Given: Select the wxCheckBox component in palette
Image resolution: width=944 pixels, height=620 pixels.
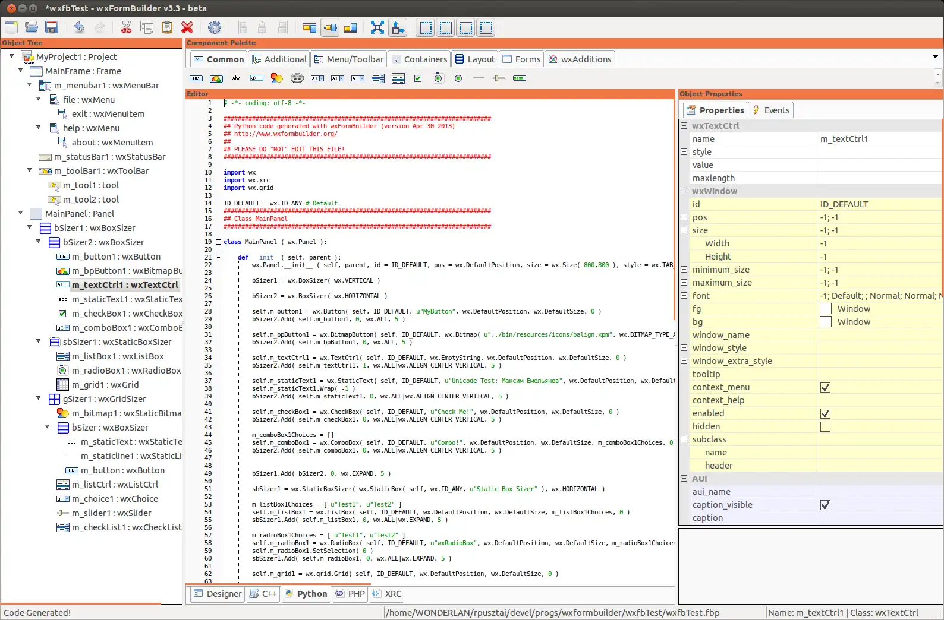Looking at the screenshot, I should [418, 78].
